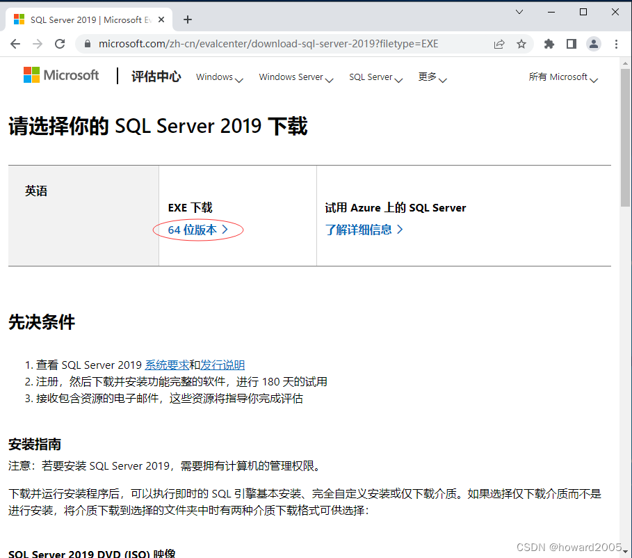Open the browser extensions puzzle icon
632x558 pixels.
(549, 44)
